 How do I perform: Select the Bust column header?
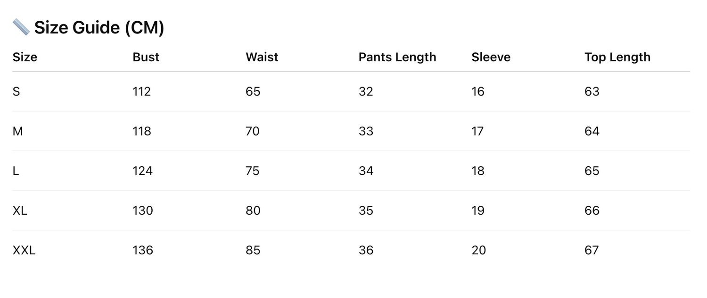(146, 57)
